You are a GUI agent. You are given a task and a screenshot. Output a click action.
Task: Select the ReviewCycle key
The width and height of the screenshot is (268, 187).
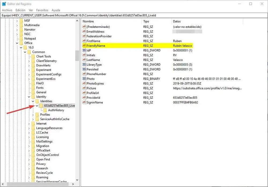[x=44, y=173]
